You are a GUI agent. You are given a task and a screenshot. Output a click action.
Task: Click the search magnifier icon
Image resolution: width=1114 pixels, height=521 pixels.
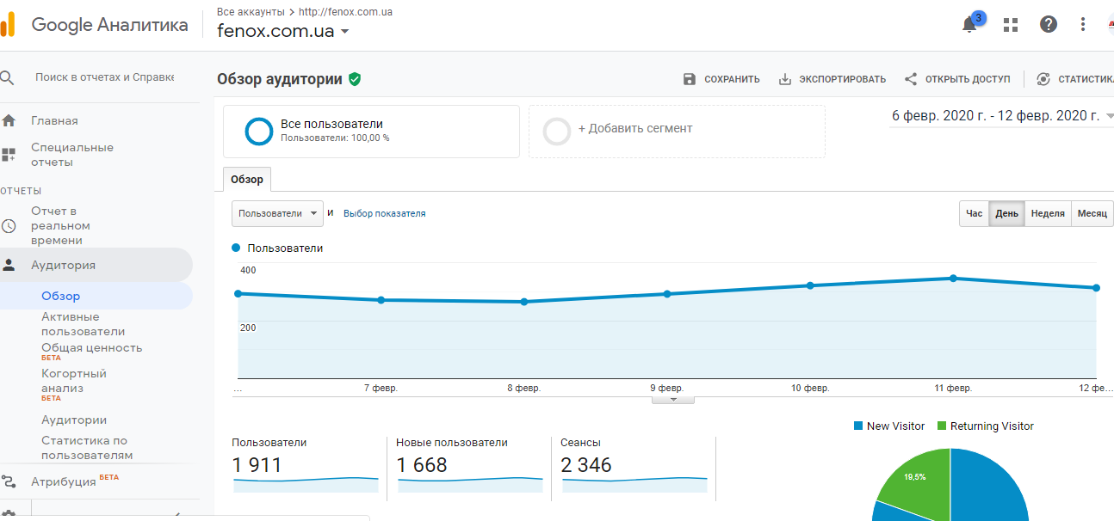[7, 77]
